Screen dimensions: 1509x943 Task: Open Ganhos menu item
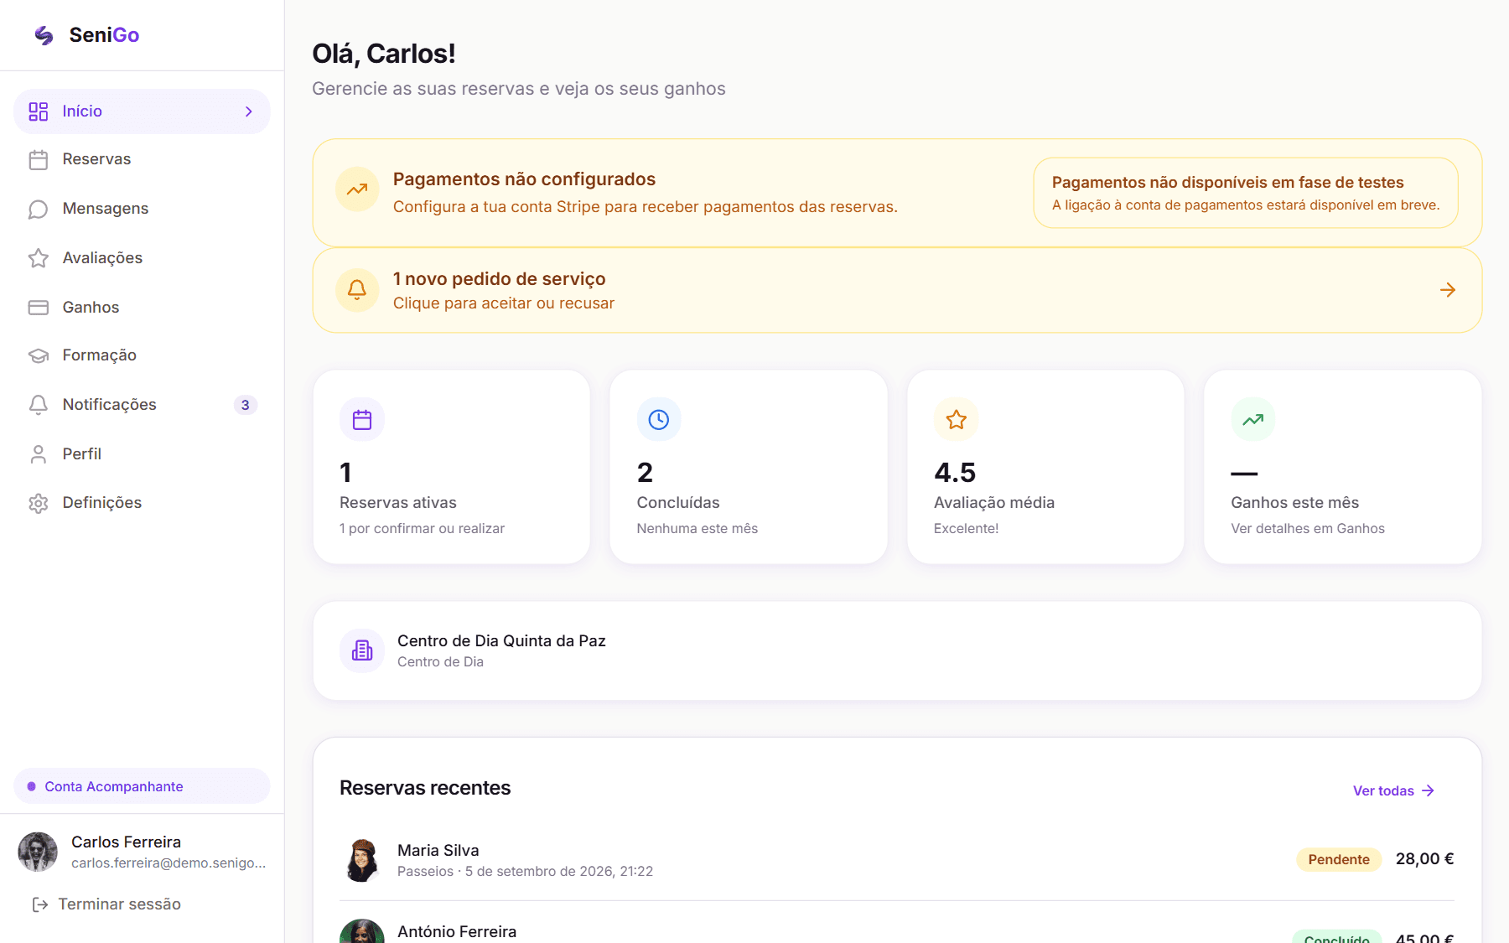[142, 308]
